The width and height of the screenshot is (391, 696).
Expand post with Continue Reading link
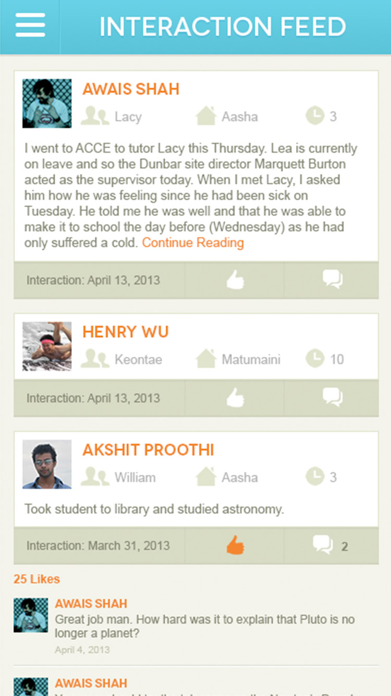[193, 243]
